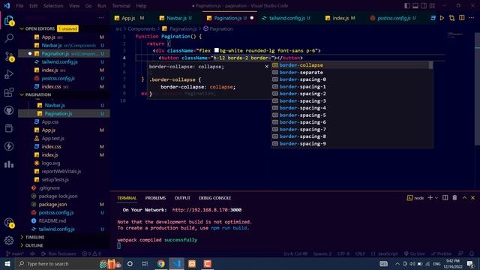Open the Run and Debug view

[9, 74]
